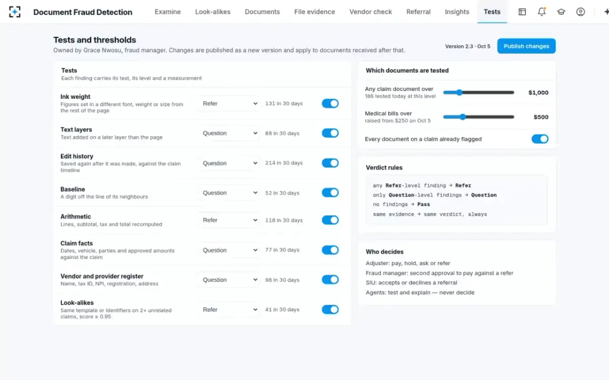Click 'Adjuster: pay, hold, ask or refer' line
609x380 pixels.
[x=408, y=263]
